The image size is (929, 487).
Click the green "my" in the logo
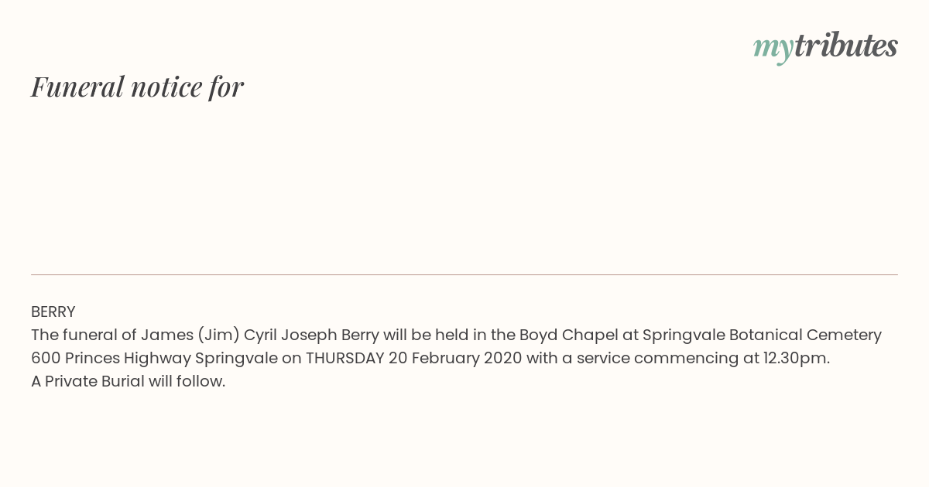point(773,49)
